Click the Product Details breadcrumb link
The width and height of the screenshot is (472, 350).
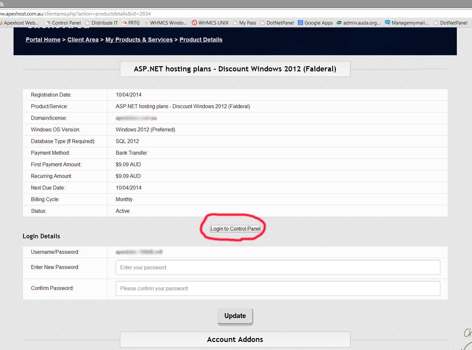[201, 40]
